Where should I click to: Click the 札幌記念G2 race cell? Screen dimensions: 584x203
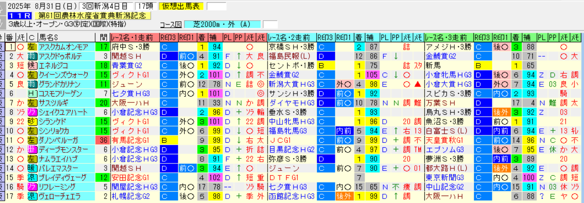[x=134, y=196]
